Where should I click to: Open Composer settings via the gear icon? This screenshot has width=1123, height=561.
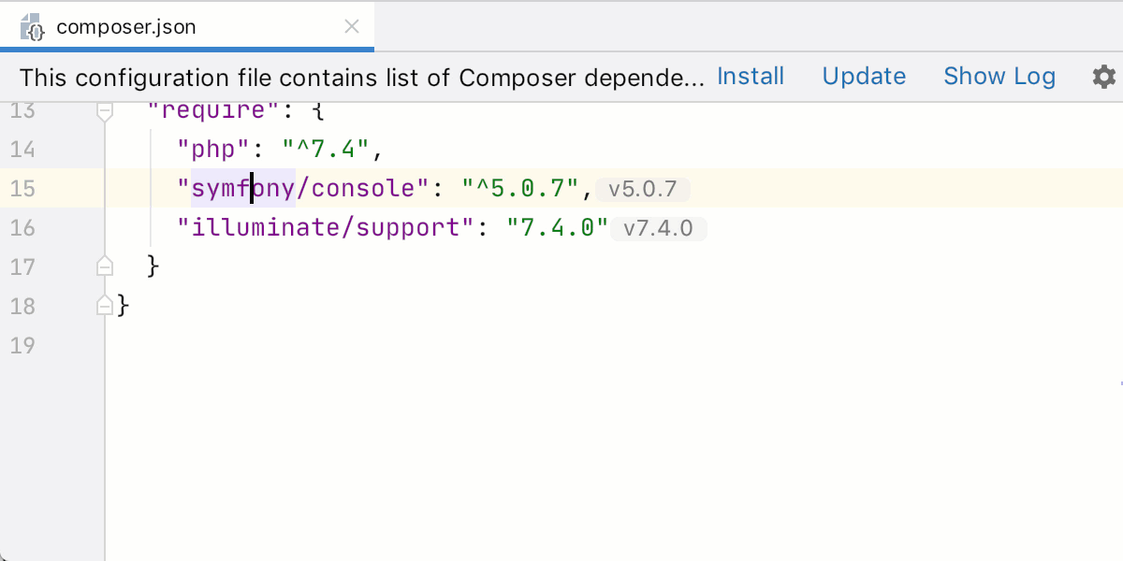(1103, 77)
